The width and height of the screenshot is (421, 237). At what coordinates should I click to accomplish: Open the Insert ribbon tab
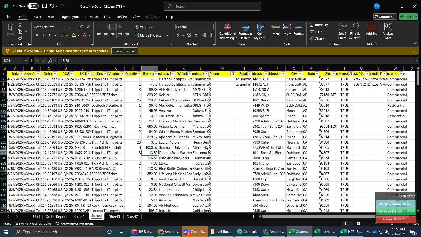37,17
